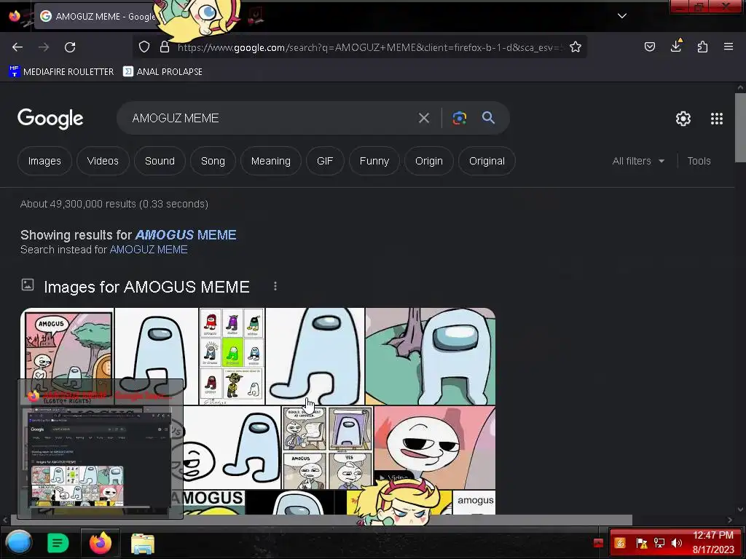Image resolution: width=746 pixels, height=559 pixels.
Task: Open the extensions puzzle icon
Action: (702, 47)
